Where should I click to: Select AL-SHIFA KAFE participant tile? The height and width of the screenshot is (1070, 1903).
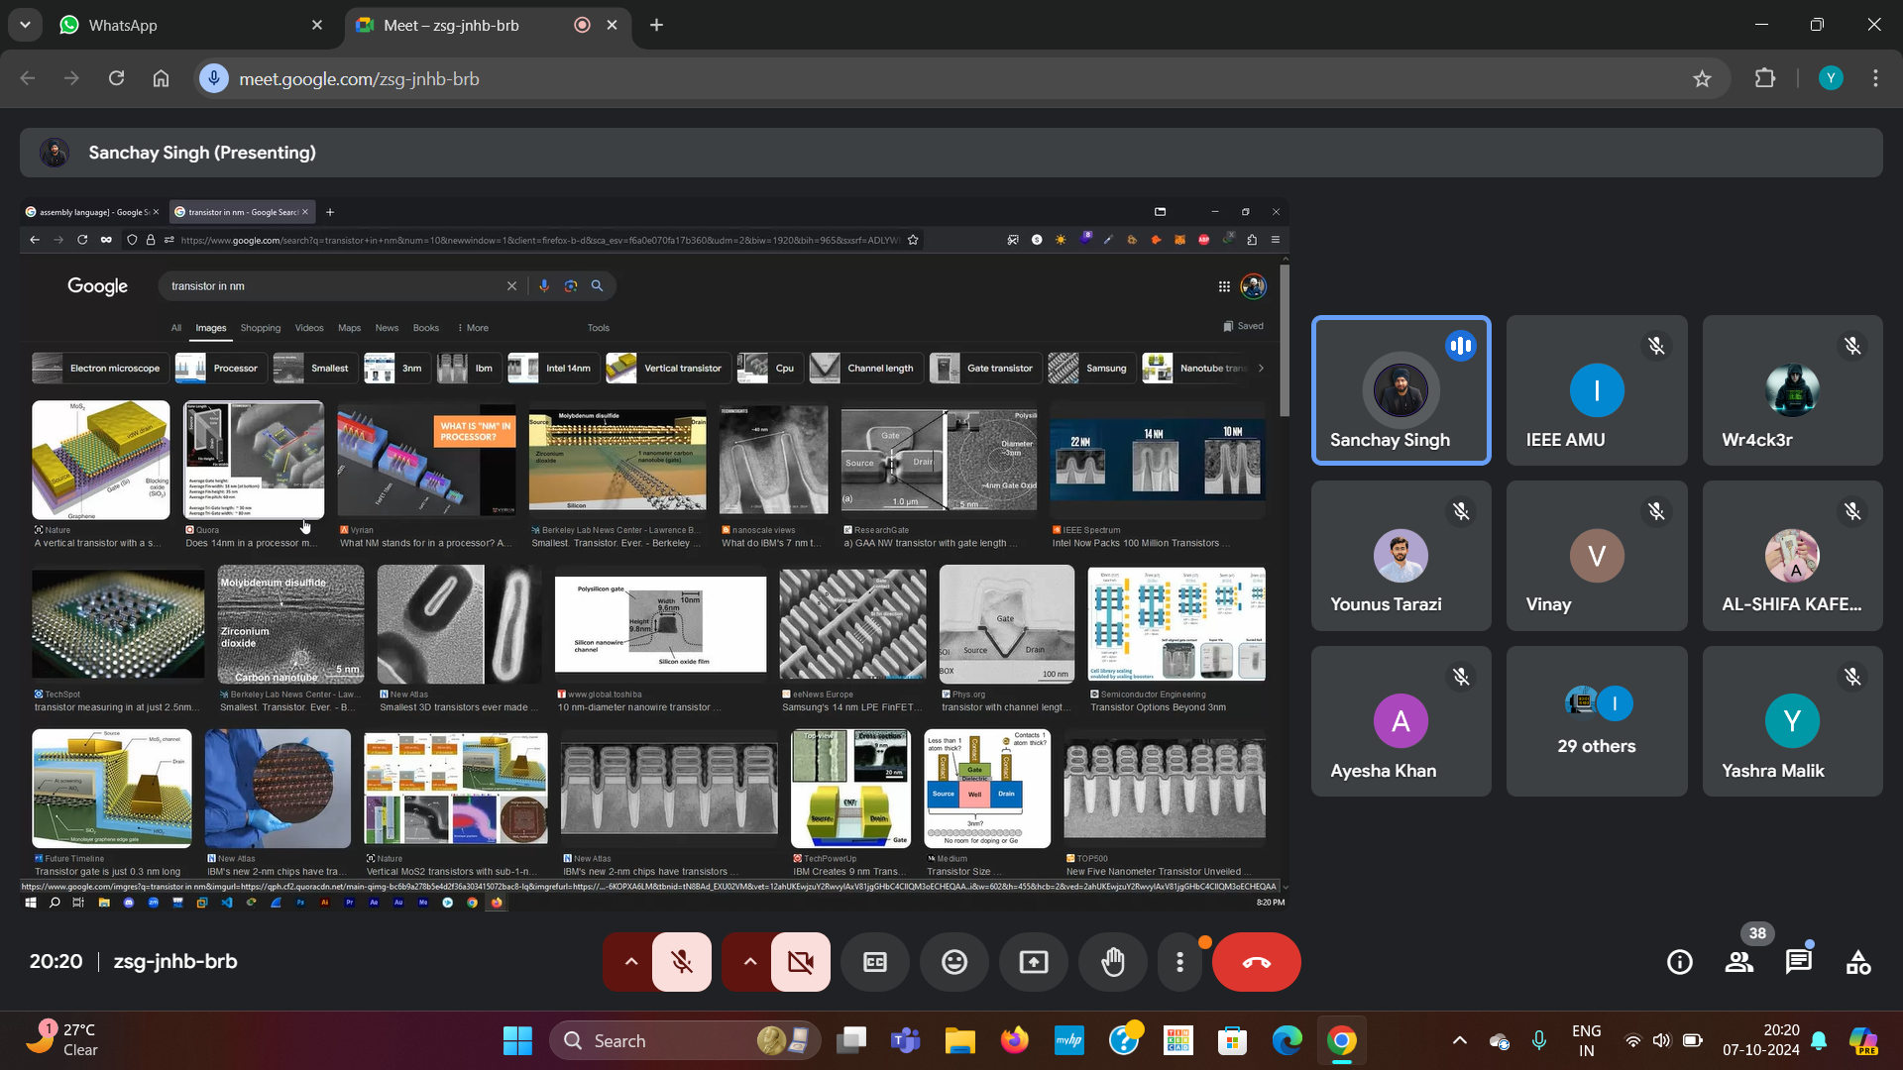coord(1792,556)
